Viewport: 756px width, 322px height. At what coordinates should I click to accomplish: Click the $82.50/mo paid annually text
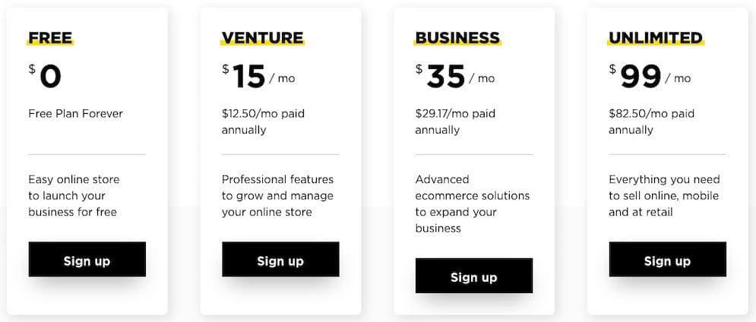pos(651,122)
